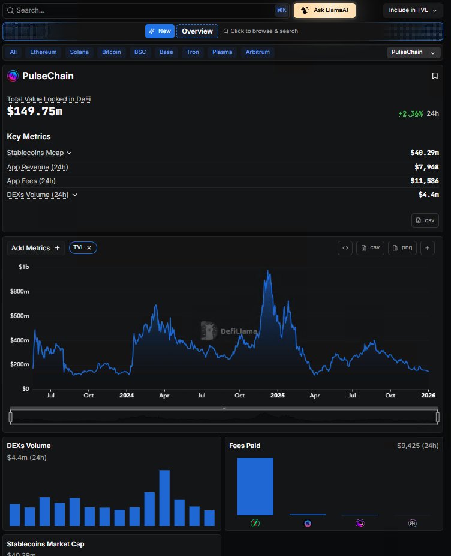This screenshot has height=556, width=451.
Task: Click the green first protocol icon under Fees Paid
Action: [x=255, y=523]
